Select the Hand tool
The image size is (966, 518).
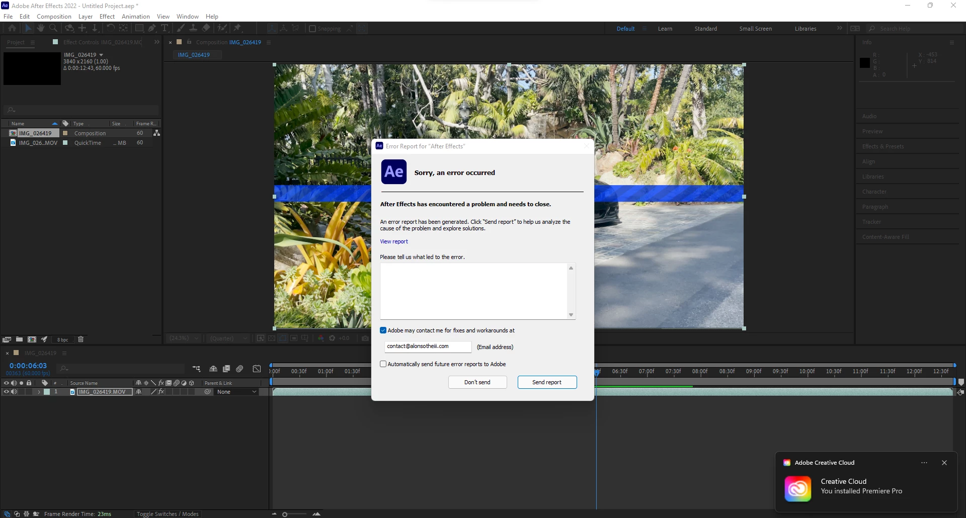[41, 29]
